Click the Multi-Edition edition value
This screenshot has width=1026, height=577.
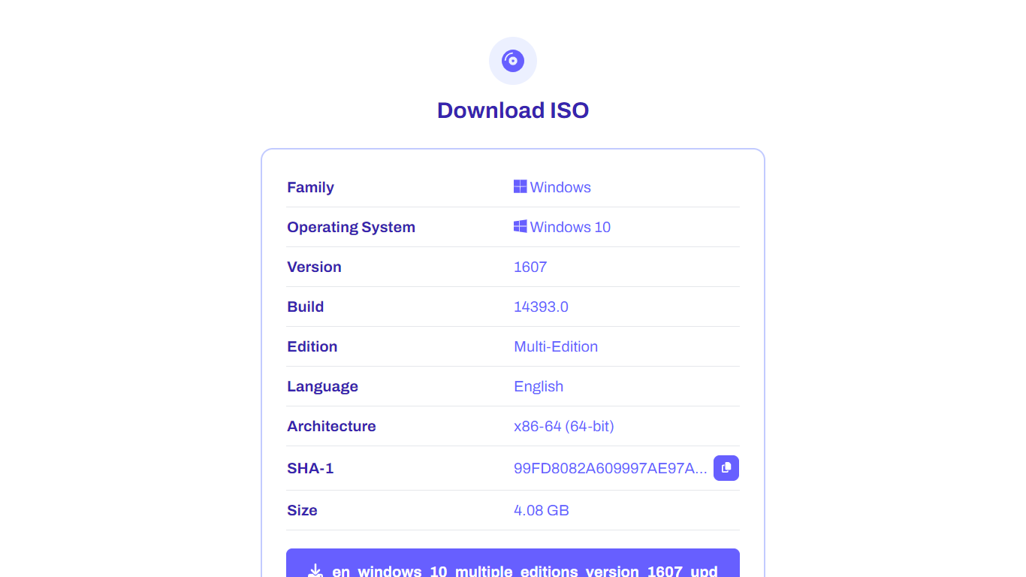pyautogui.click(x=556, y=346)
